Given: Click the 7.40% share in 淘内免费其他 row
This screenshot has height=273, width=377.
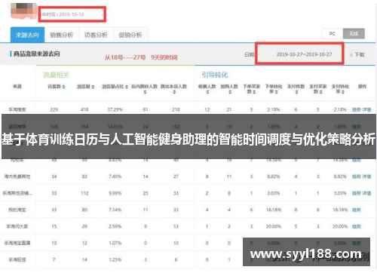Looking at the screenshot, I should (x=115, y=176).
